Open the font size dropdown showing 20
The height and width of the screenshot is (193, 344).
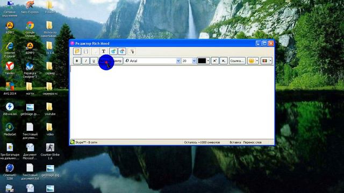pyautogui.click(x=194, y=61)
